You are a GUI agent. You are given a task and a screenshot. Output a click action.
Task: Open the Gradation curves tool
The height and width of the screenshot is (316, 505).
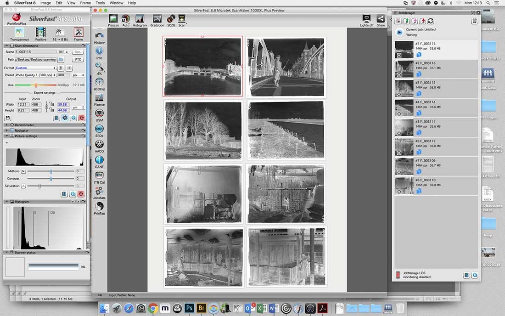pyautogui.click(x=157, y=21)
